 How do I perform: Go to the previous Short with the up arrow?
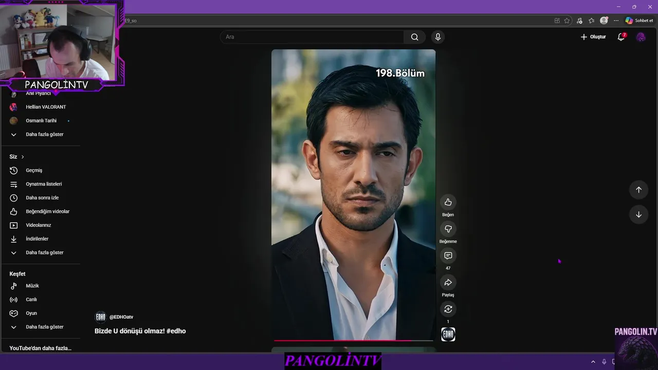tap(638, 190)
